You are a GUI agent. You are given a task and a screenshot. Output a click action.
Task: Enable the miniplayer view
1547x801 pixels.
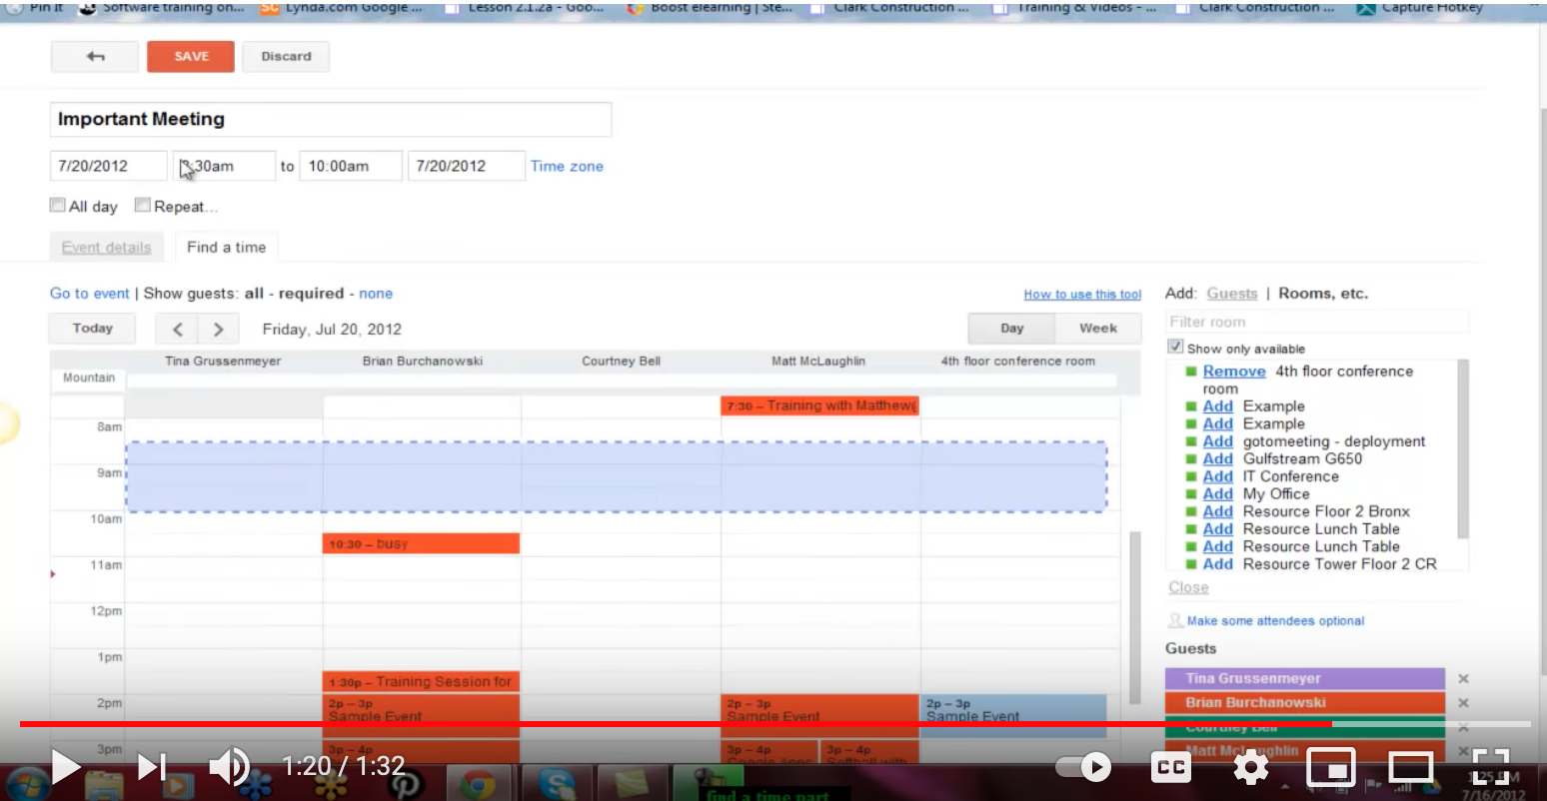[x=1331, y=767]
